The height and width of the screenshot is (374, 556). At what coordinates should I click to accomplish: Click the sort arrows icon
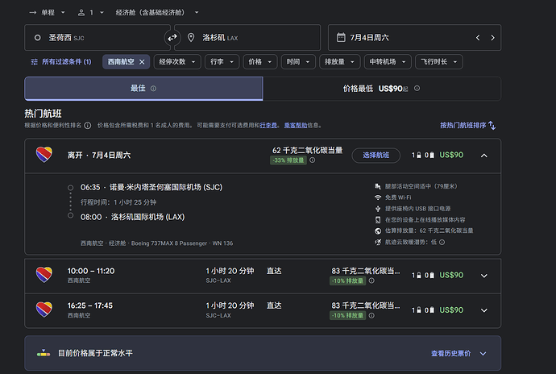[492, 125]
